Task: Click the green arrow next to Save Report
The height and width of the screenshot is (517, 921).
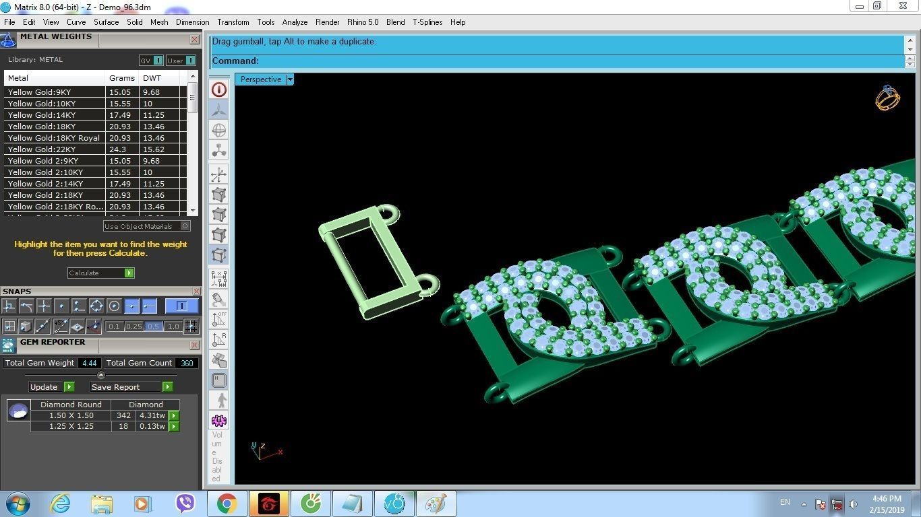Action: pos(168,387)
